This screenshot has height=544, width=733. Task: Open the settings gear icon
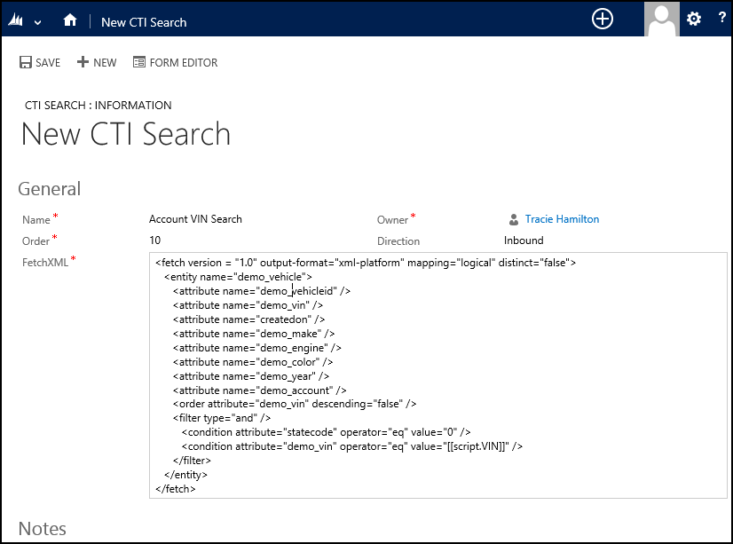[x=694, y=19]
